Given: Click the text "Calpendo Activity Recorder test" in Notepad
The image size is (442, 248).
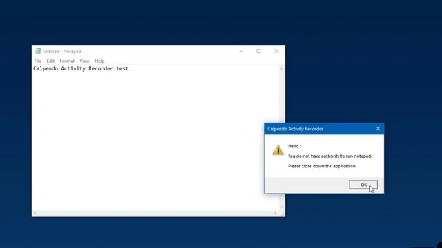Looking at the screenshot, I should 81,68.
